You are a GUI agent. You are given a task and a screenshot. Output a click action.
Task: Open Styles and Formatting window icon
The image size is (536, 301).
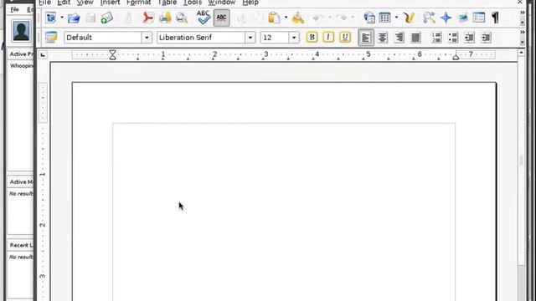click(x=51, y=37)
